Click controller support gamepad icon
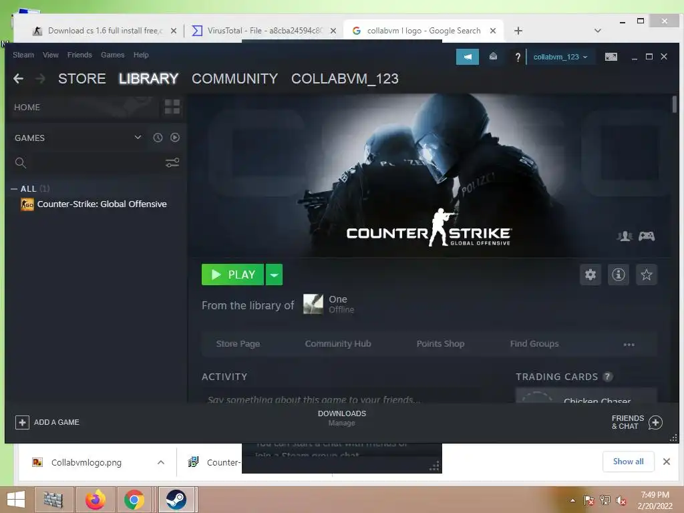The height and width of the screenshot is (513, 684). click(646, 236)
